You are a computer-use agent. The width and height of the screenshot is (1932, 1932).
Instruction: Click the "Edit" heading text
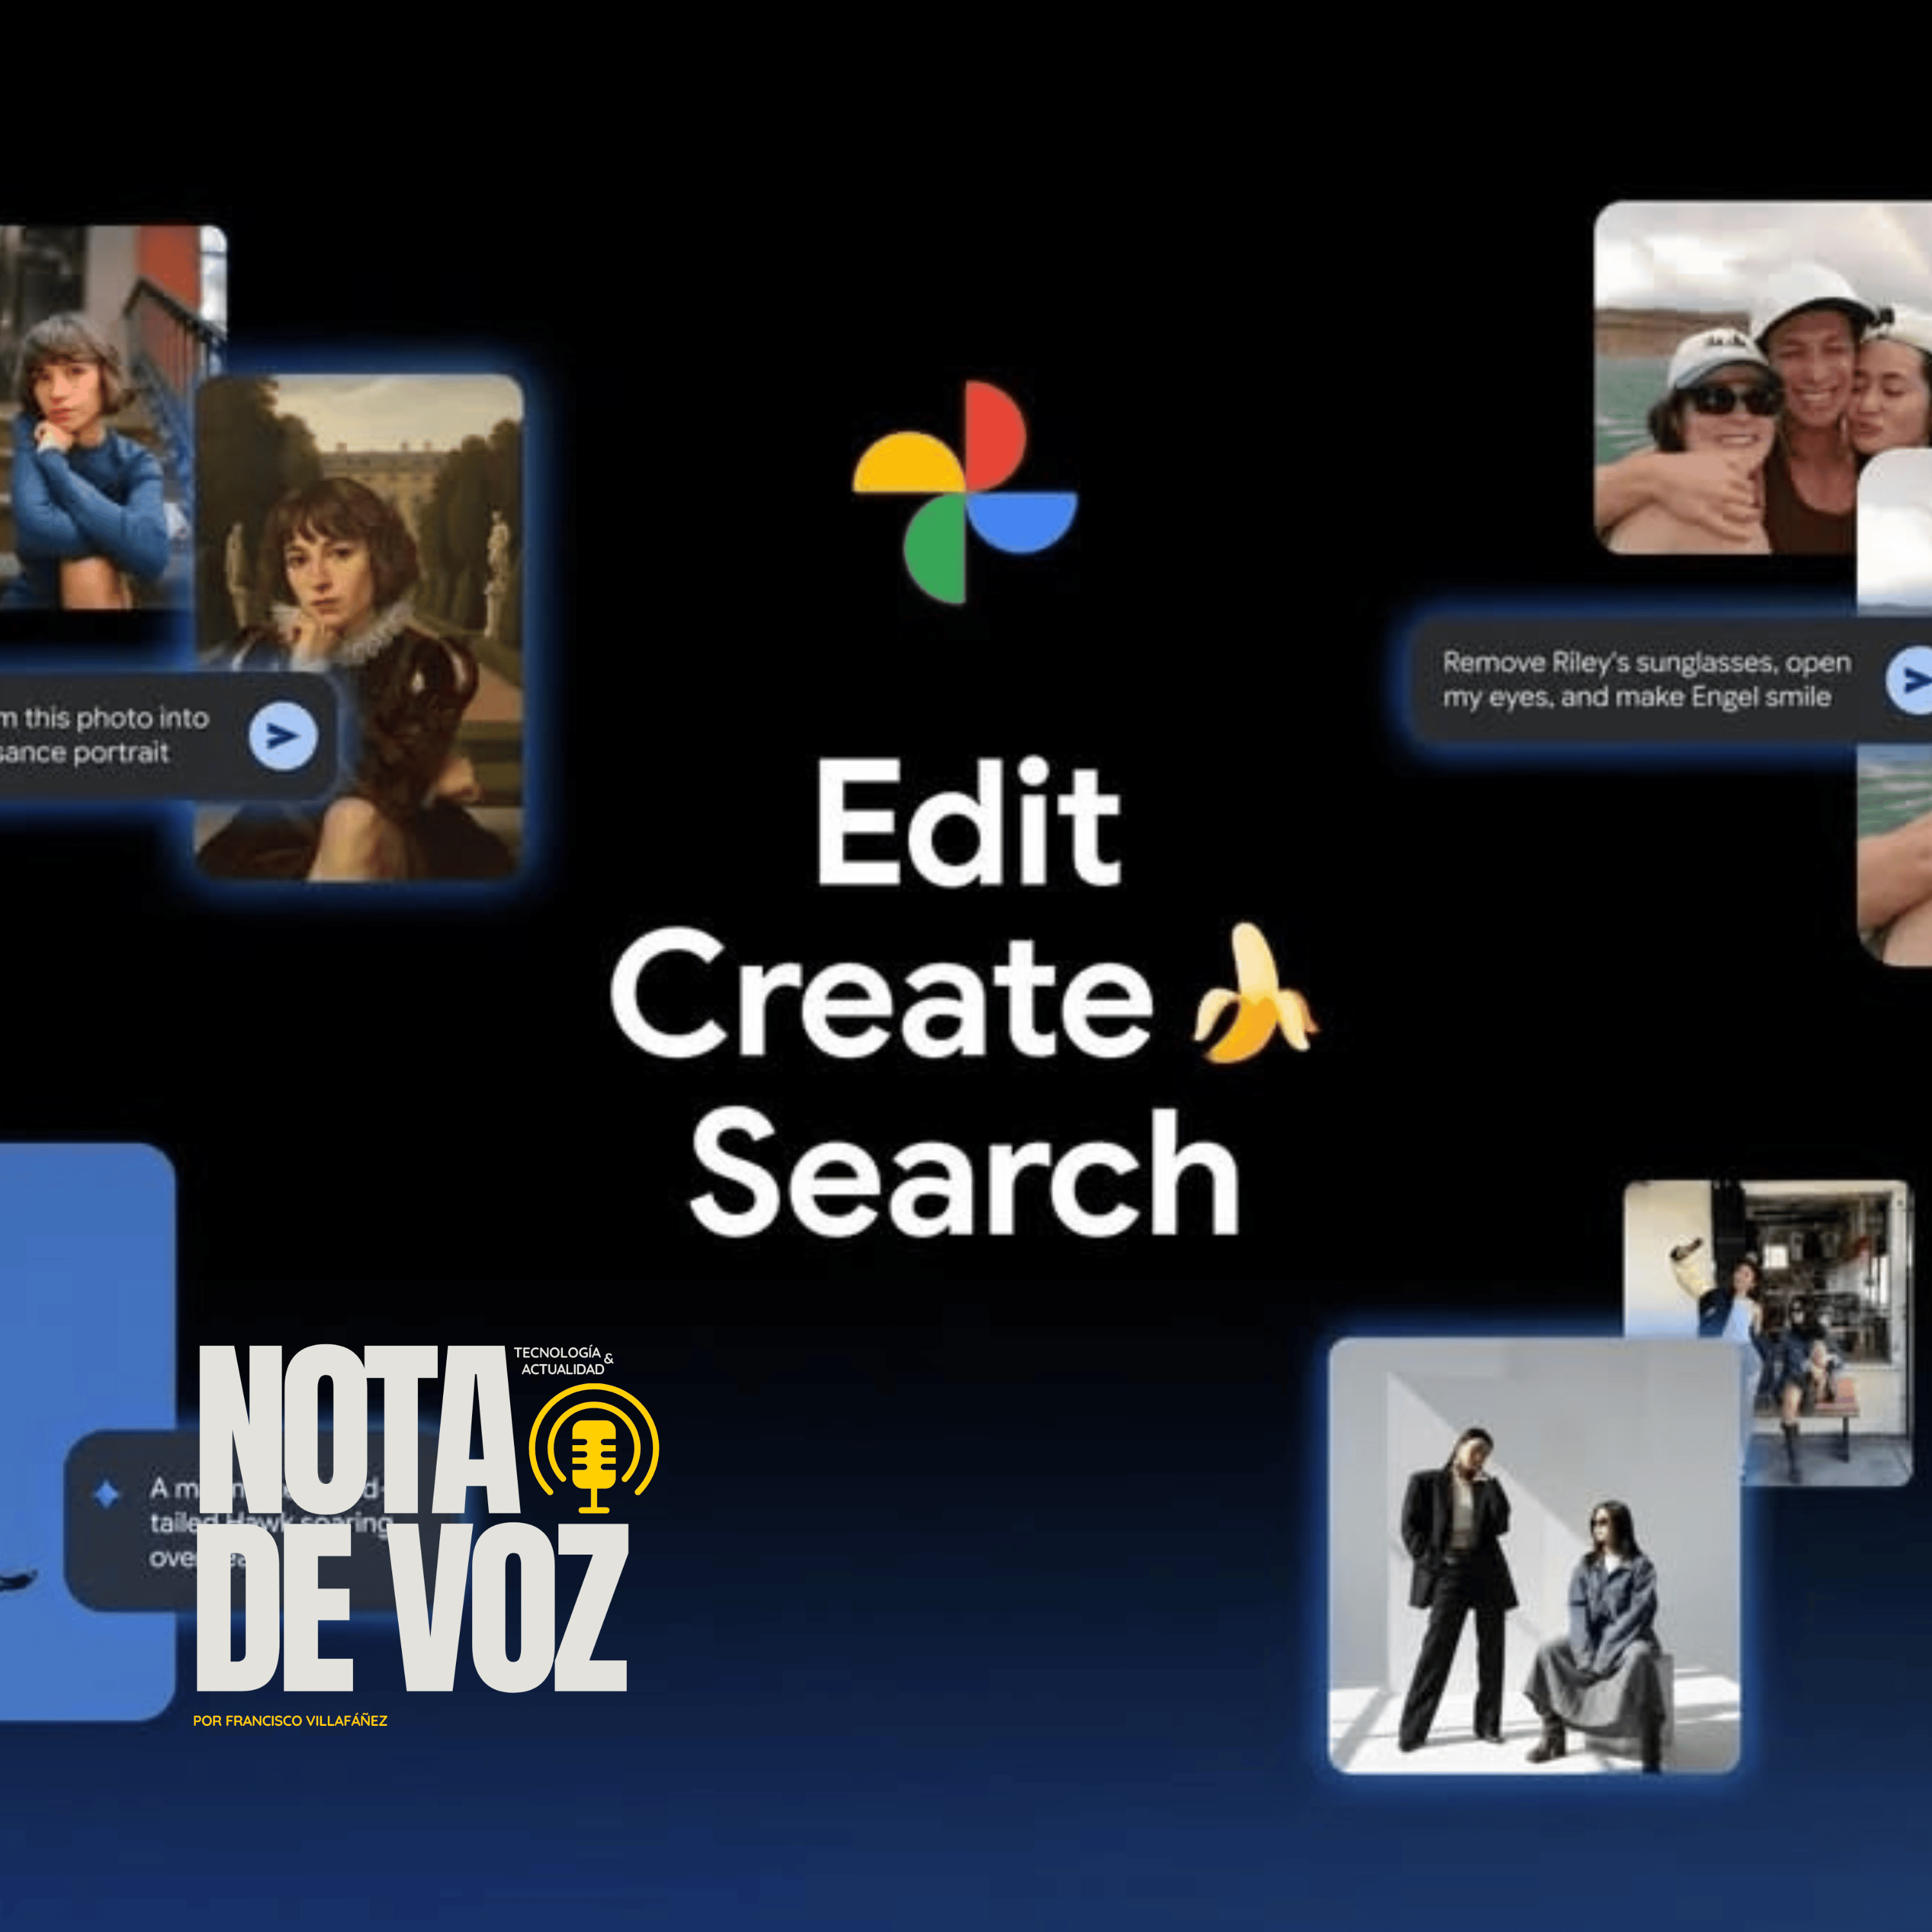968,822
